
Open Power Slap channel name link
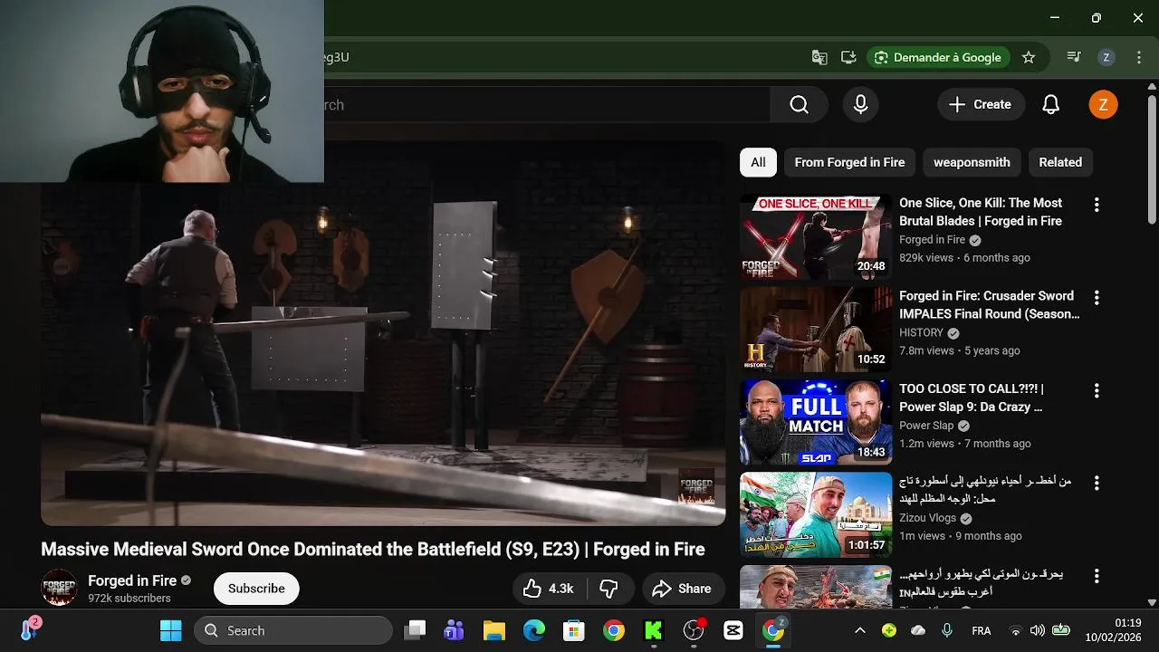coord(926,426)
